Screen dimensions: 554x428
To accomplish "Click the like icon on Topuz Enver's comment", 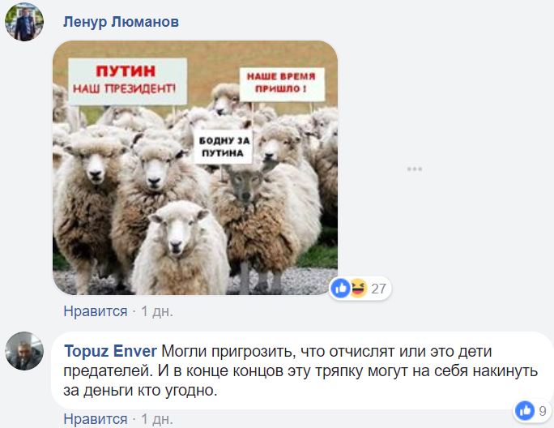I will tap(525, 411).
